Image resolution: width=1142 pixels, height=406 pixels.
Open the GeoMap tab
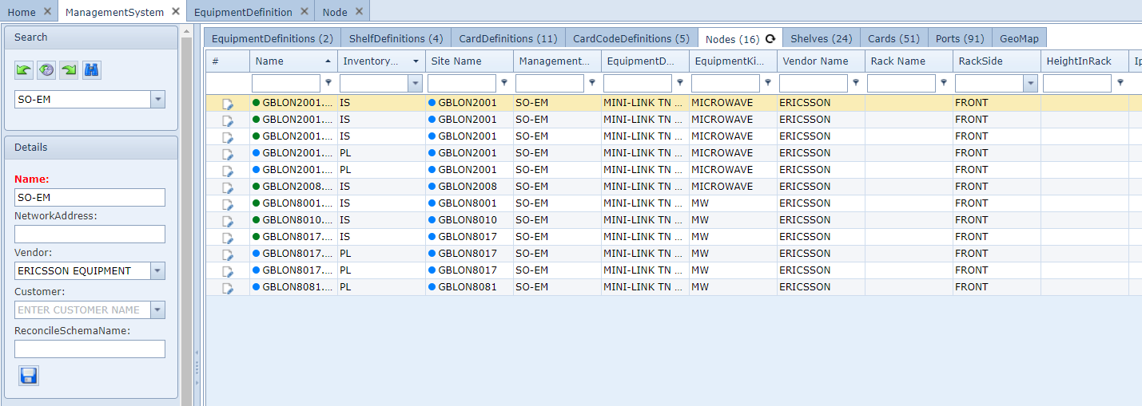pos(1018,38)
